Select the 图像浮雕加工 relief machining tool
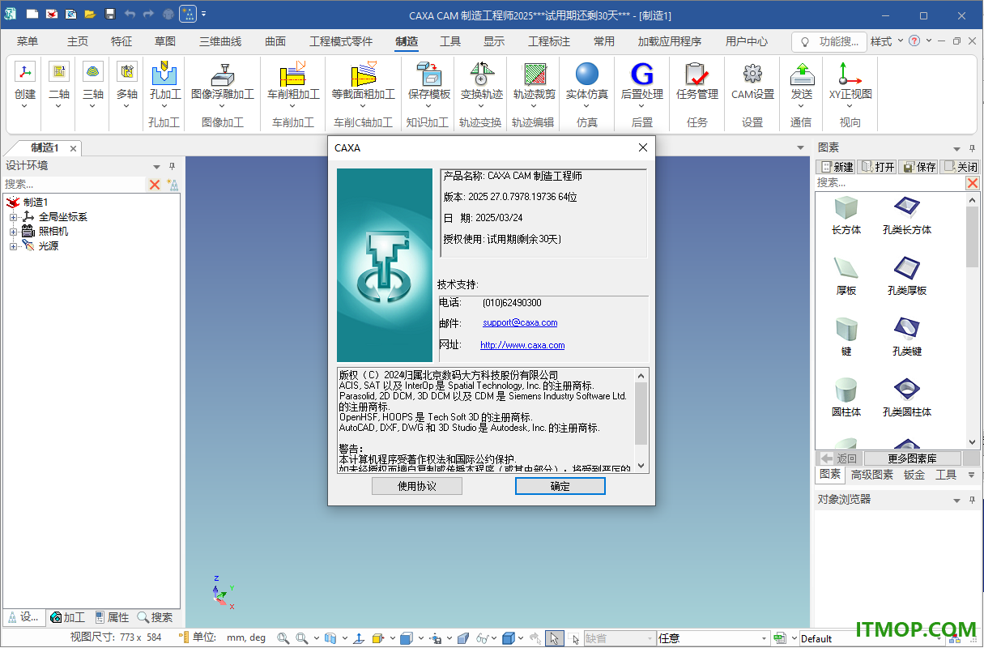 pos(223,83)
